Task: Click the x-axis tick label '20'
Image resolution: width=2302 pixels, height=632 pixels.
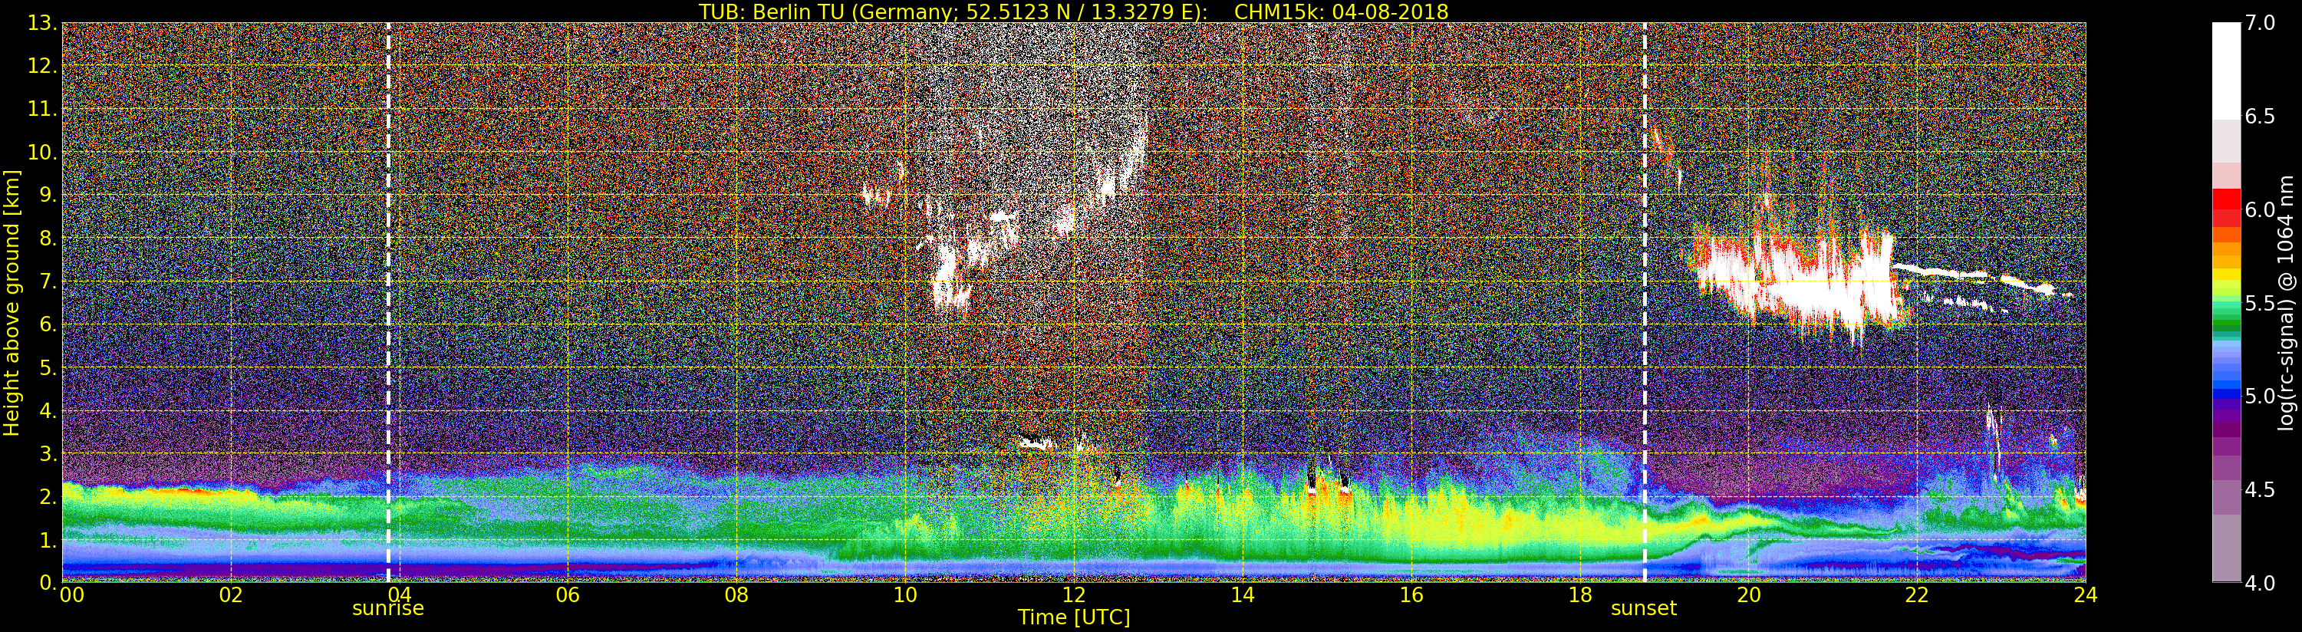Action: (1748, 594)
